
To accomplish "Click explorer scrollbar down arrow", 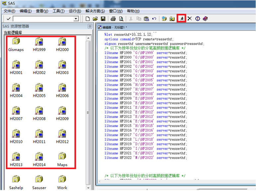I will click(88, 188).
